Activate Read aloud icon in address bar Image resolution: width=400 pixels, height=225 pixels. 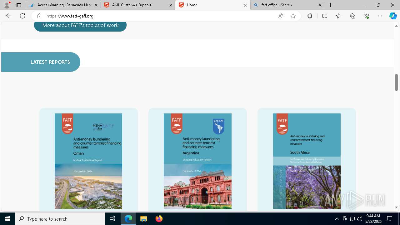(x=281, y=16)
